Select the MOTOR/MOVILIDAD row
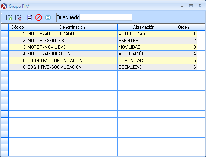 [x=103, y=47]
